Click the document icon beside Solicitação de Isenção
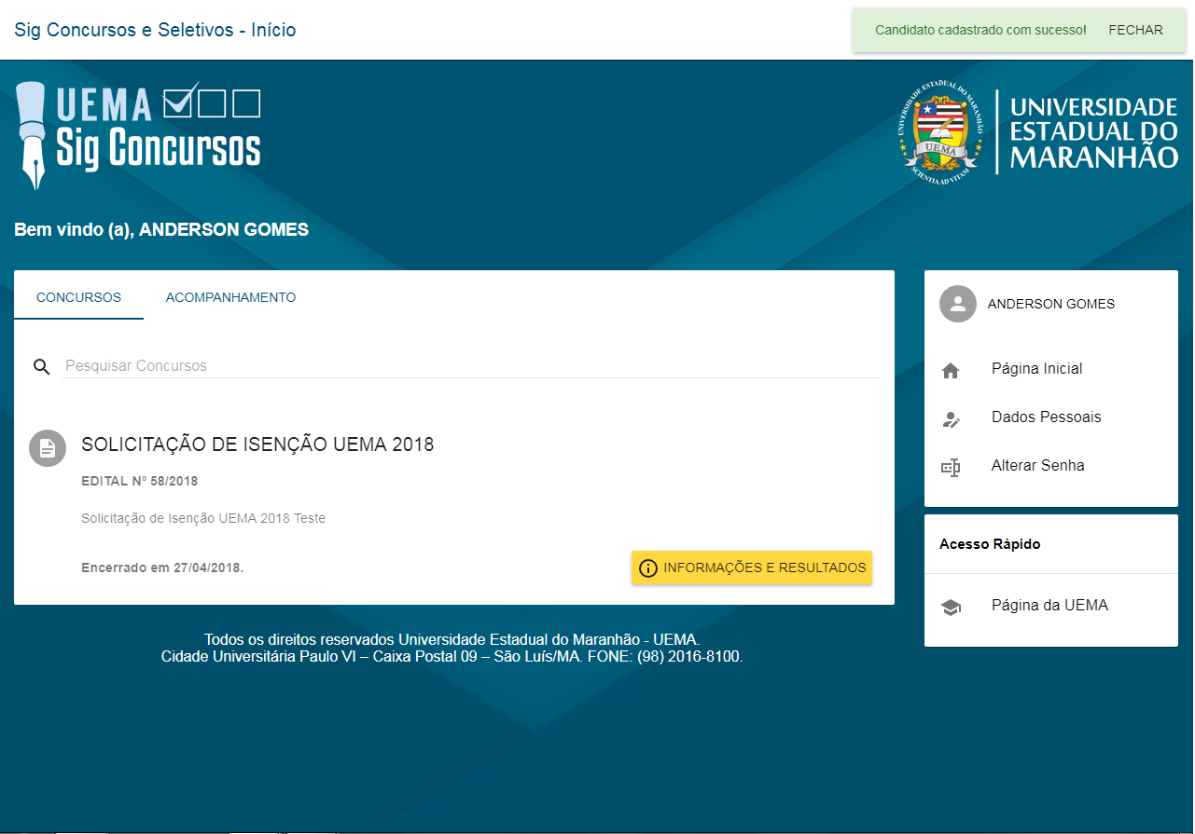The width and height of the screenshot is (1195, 834). pos(48,448)
